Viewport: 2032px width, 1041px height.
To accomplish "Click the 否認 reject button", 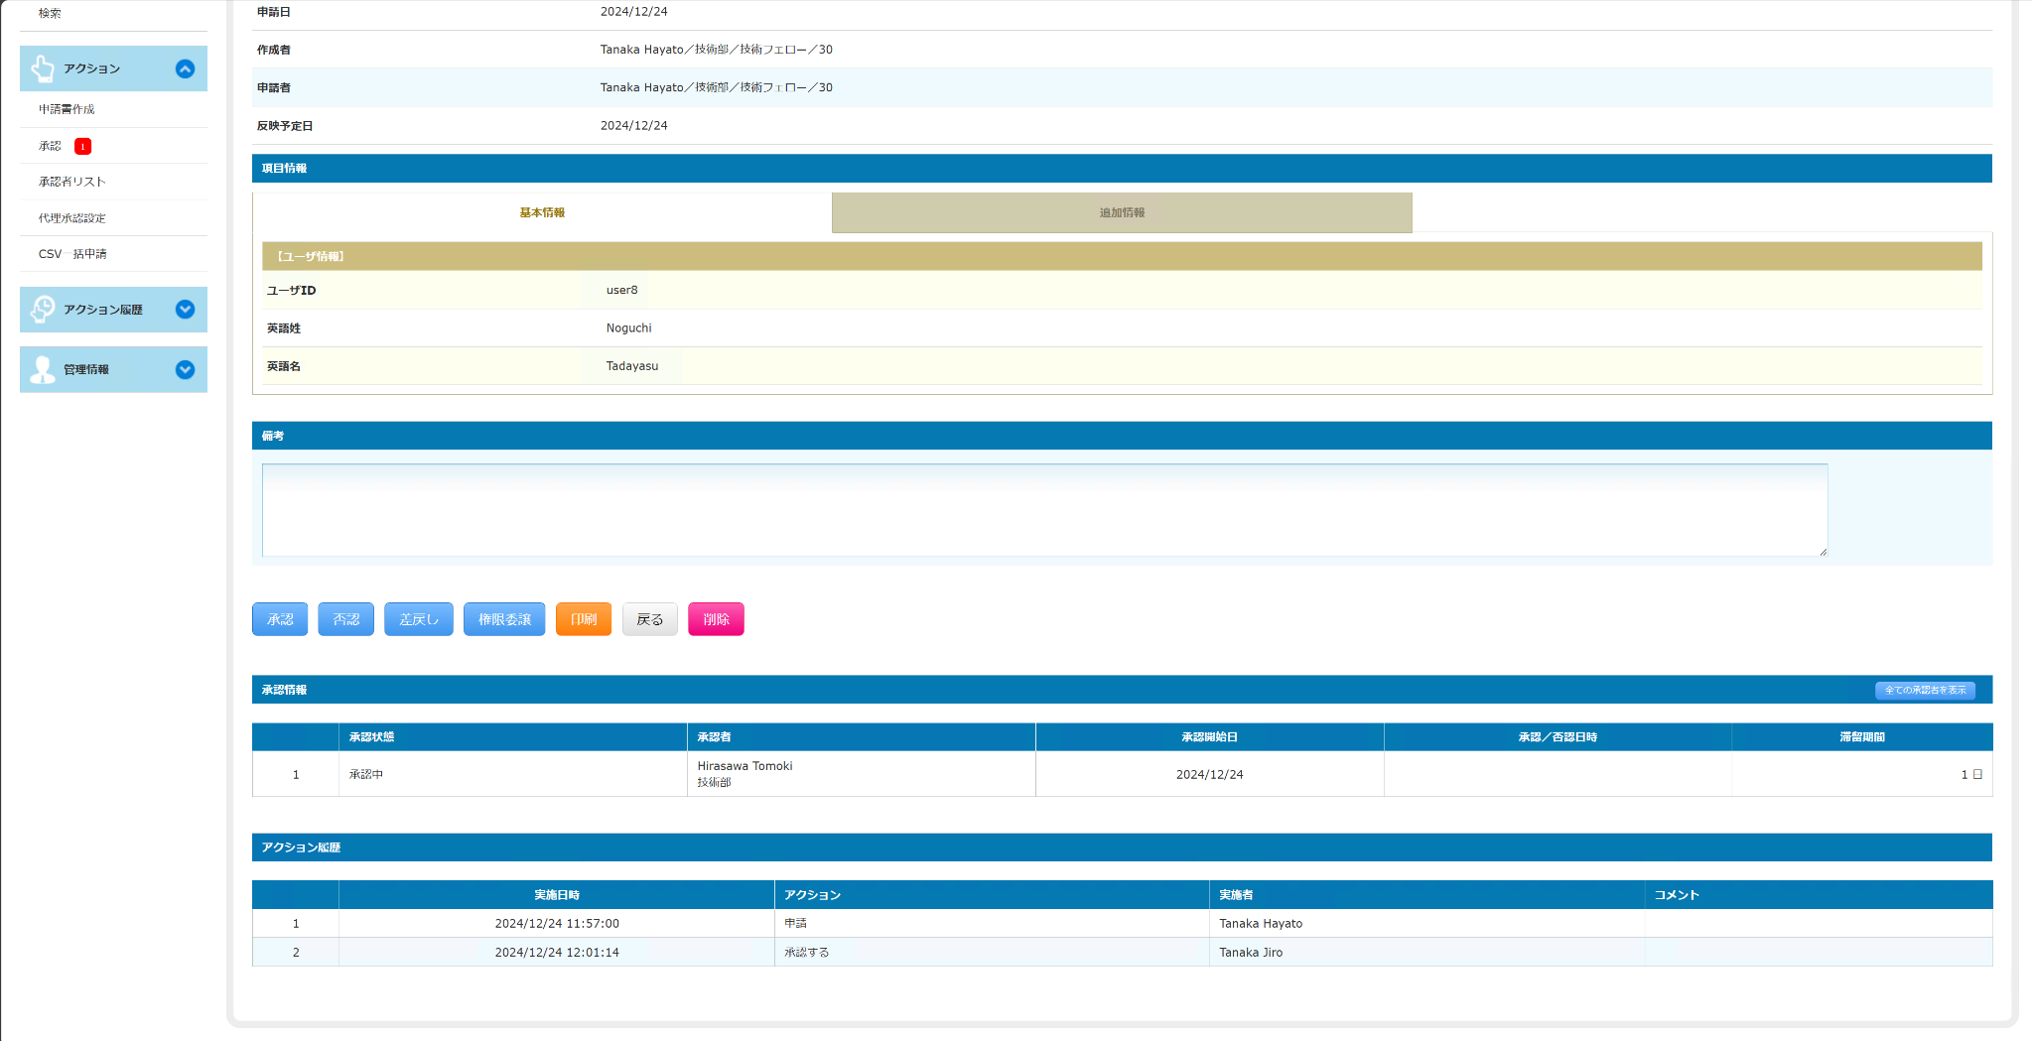I will pyautogui.click(x=346, y=619).
